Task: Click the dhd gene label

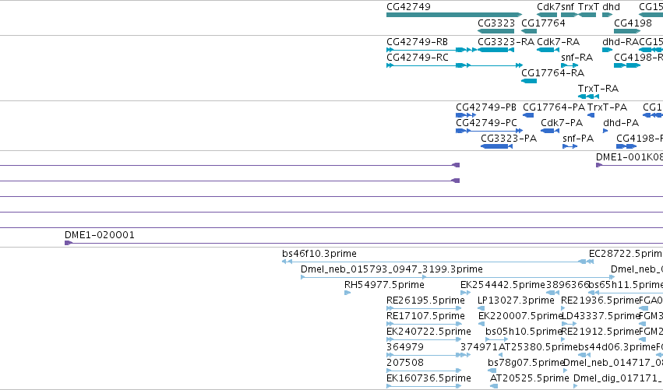Action: pyautogui.click(x=611, y=7)
